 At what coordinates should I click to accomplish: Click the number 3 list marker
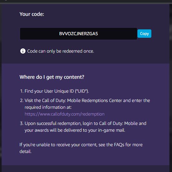[22, 123]
